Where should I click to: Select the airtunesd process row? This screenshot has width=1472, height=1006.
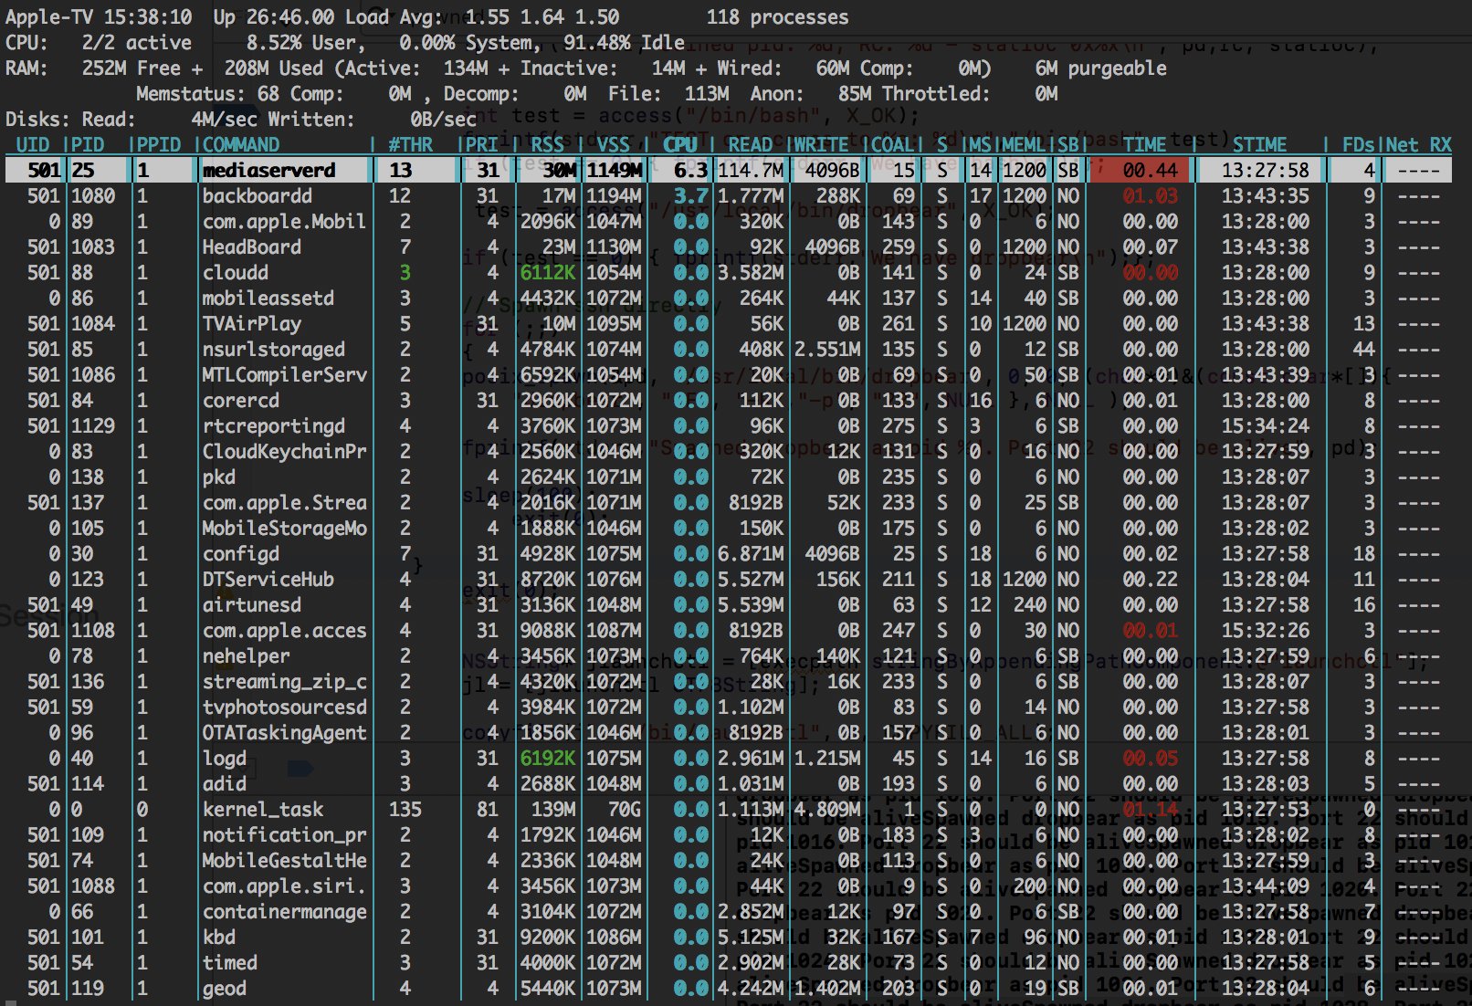(728, 604)
